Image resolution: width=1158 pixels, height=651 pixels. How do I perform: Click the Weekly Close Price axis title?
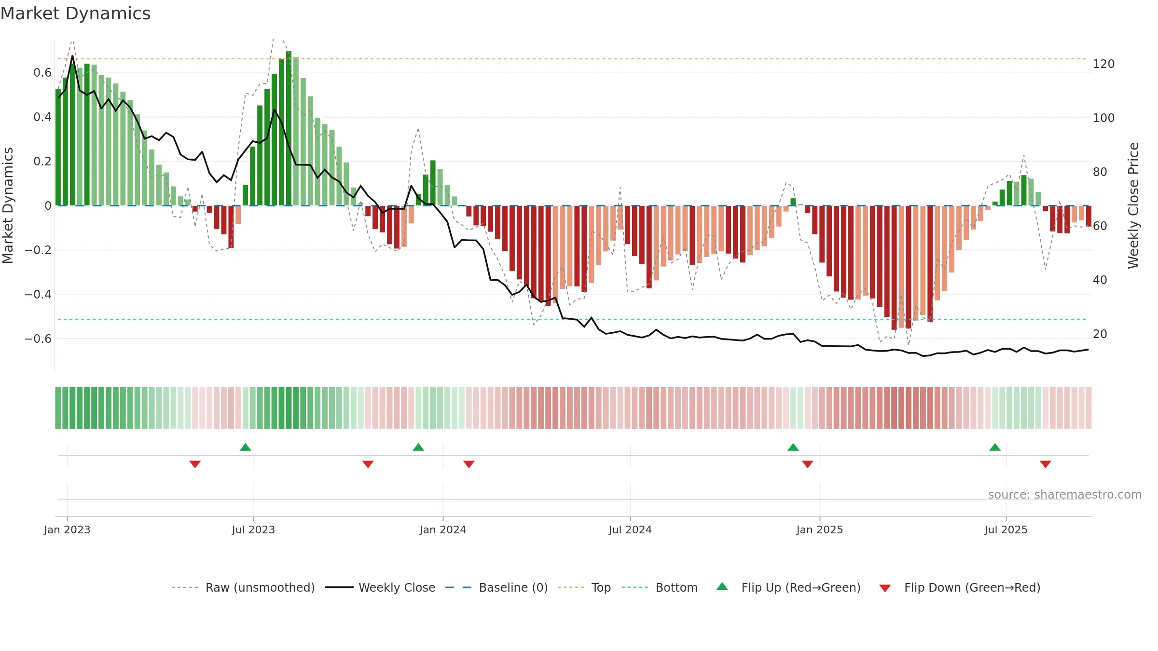1133,205
